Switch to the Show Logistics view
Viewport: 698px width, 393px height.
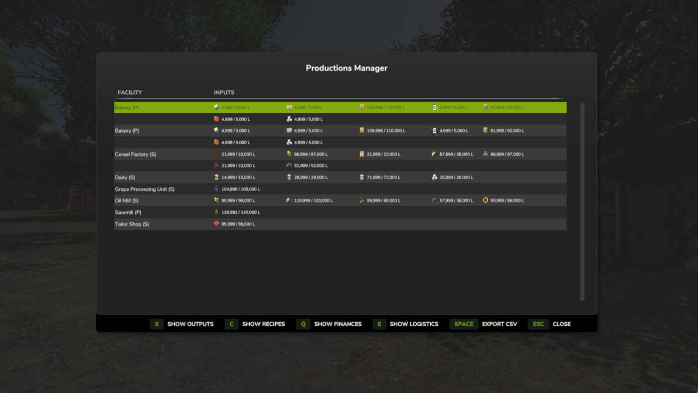pos(405,324)
